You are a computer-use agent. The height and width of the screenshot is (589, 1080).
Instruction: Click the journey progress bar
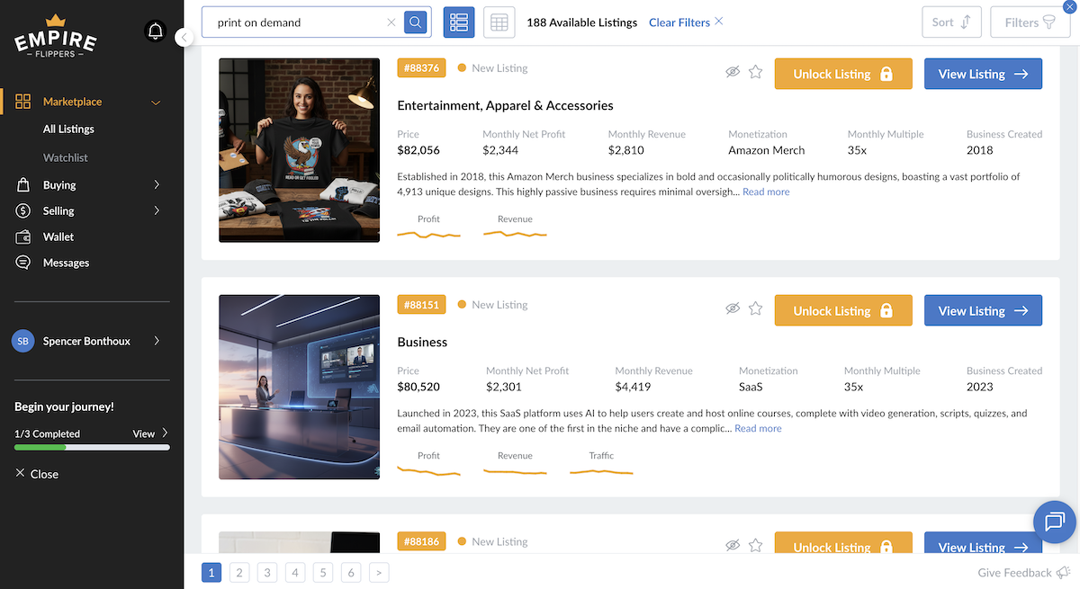click(92, 447)
